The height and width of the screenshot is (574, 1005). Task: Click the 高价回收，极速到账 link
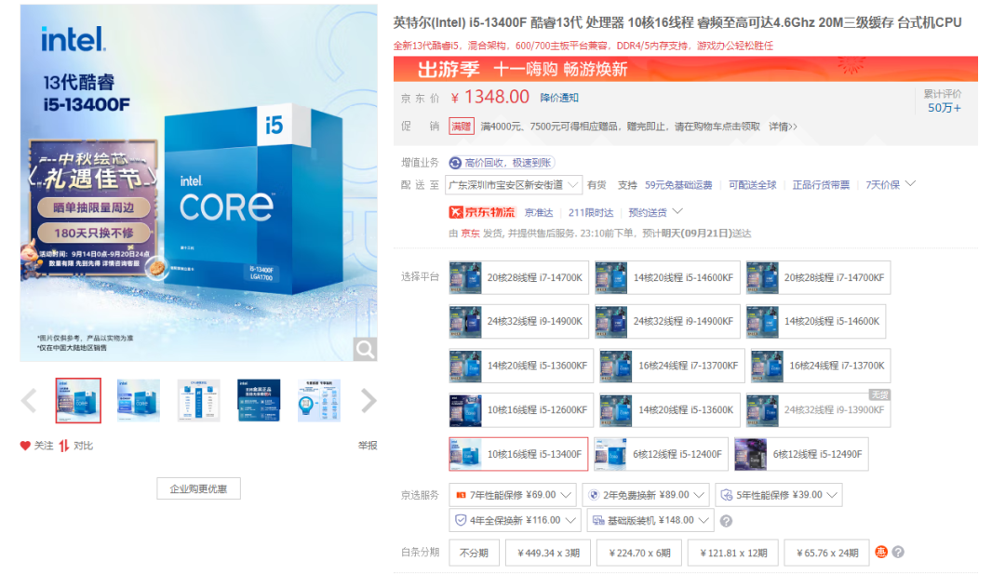508,163
